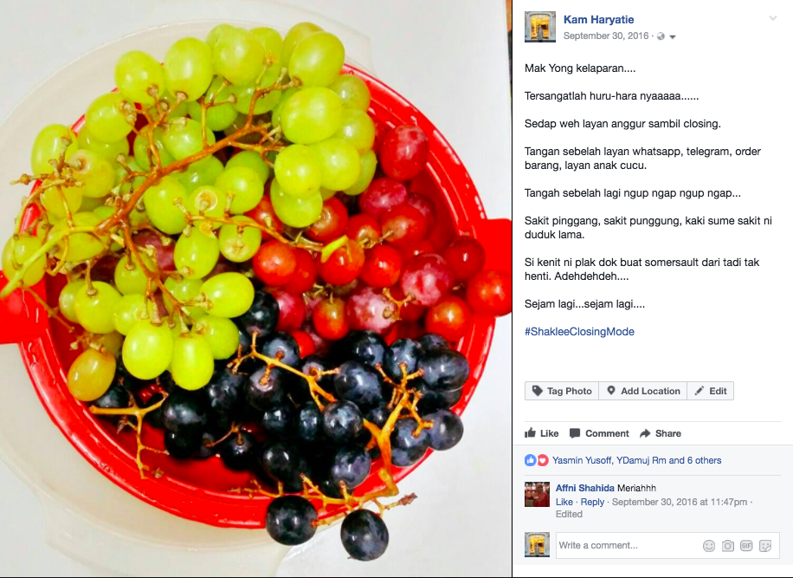This screenshot has height=578, width=793.
Task: Focus the Write a comment field
Action: coord(627,546)
